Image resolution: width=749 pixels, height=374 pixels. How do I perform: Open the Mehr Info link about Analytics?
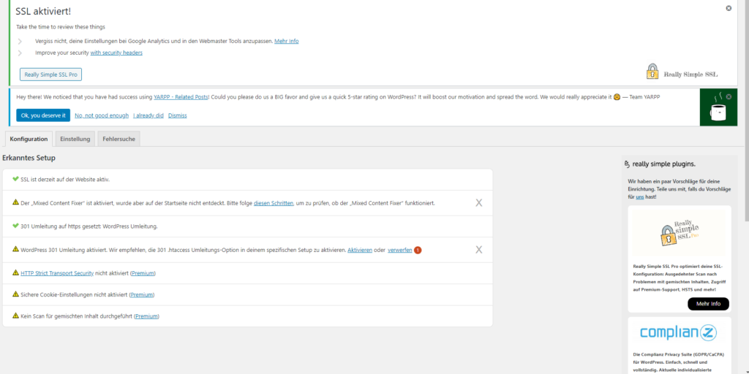pyautogui.click(x=287, y=41)
